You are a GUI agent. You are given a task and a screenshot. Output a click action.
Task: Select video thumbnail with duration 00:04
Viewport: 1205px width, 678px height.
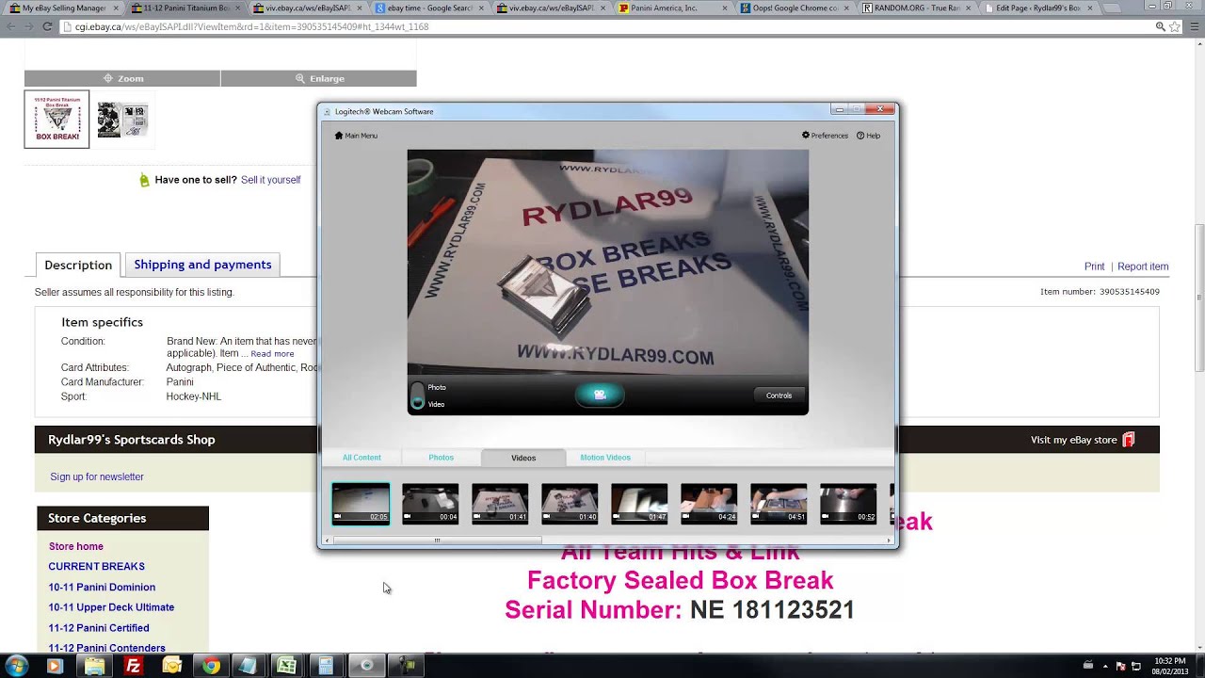pyautogui.click(x=430, y=503)
